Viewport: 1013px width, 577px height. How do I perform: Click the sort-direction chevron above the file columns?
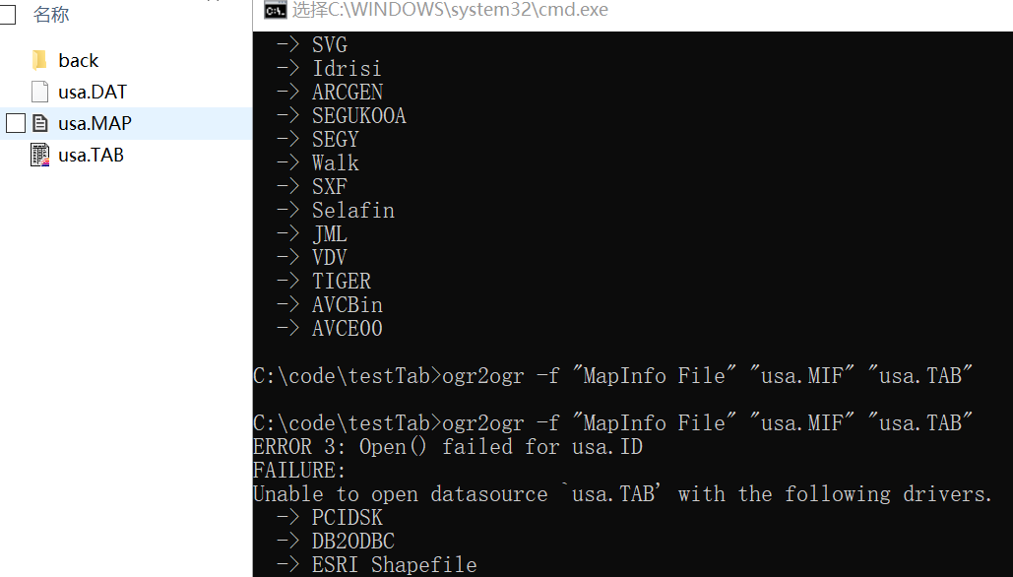tap(216, 4)
